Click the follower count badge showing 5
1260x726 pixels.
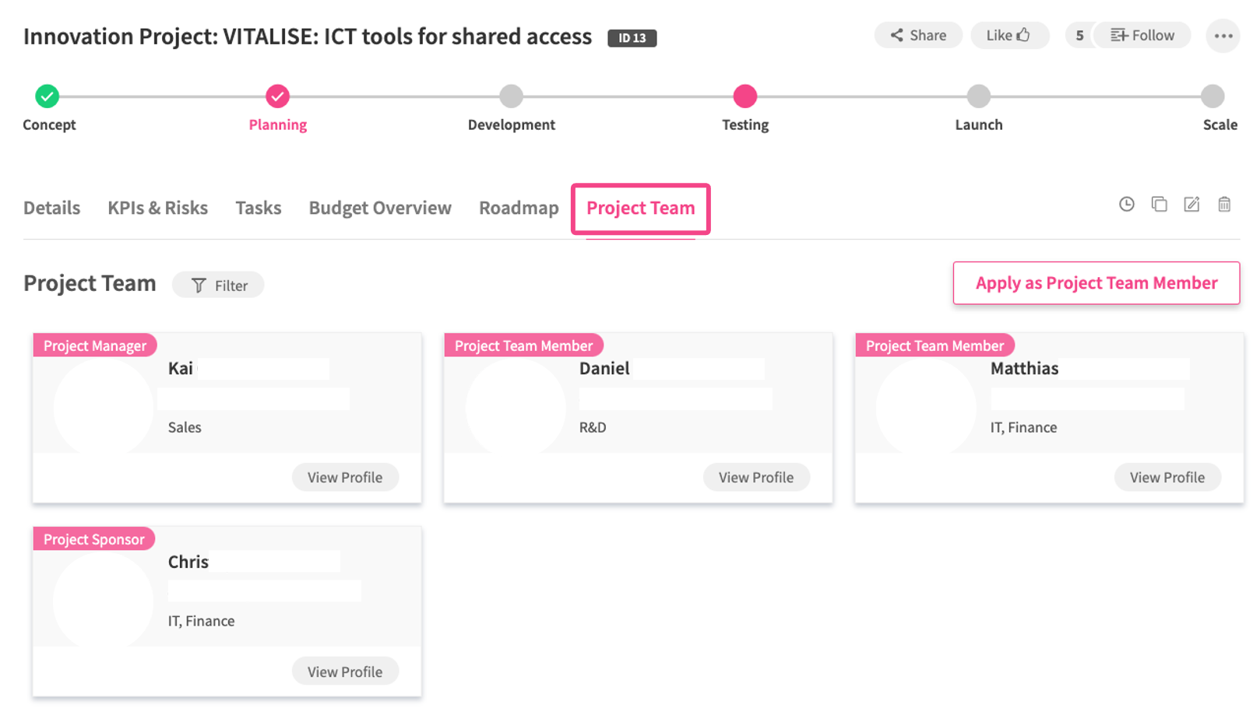tap(1079, 36)
